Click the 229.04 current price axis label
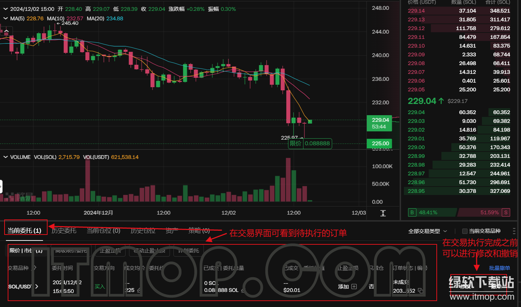521x307 pixels. point(379,123)
